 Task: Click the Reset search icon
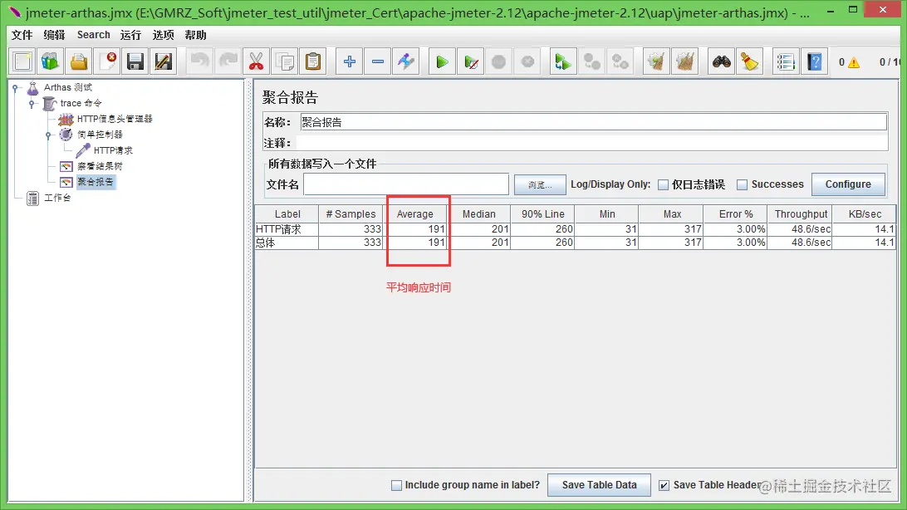pos(750,61)
